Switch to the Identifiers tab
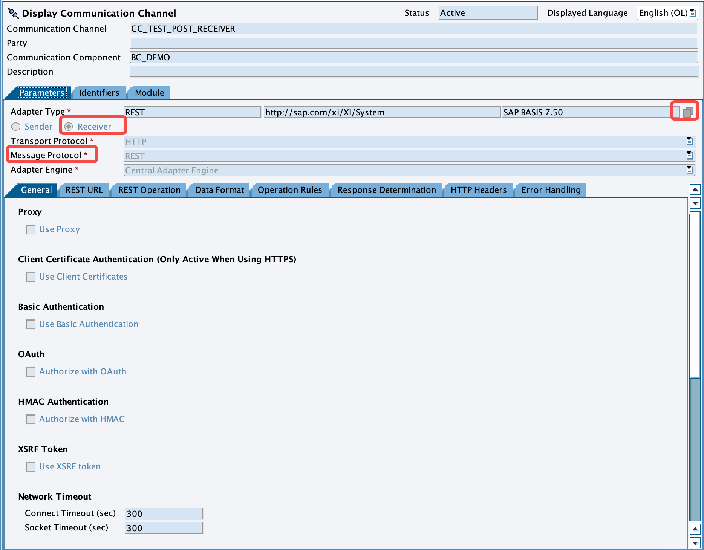The width and height of the screenshot is (704, 550). pyautogui.click(x=99, y=93)
